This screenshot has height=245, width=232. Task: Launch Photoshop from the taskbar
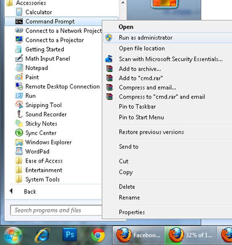point(70,234)
